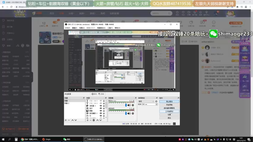Image resolution: width=253 pixels, height=142 pixels.
Task: Open 桌面音频 channel settings gear
Action: 133,113
